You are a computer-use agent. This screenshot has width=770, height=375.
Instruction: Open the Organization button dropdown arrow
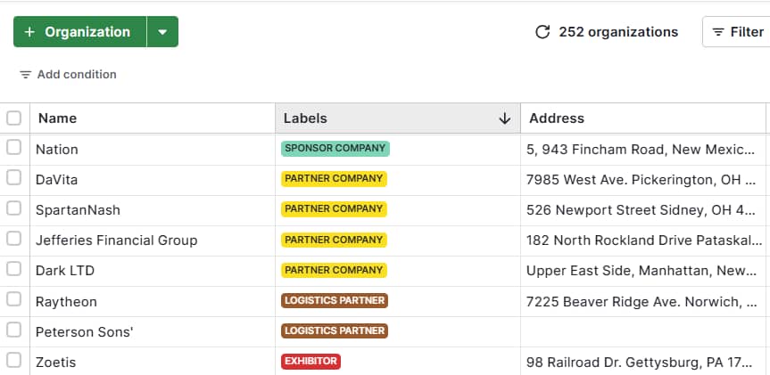162,32
